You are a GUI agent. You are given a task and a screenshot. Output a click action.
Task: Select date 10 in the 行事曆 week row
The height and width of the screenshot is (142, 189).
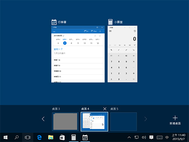tap(85, 43)
